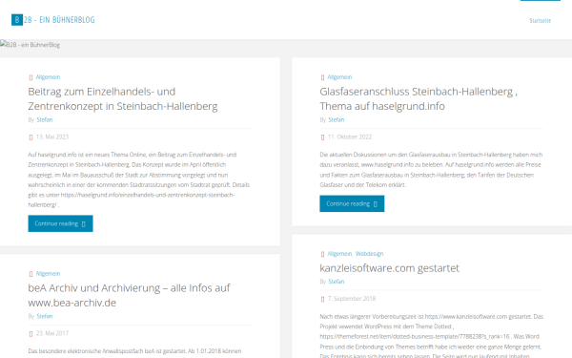Viewport: 572px width, 358px height.
Task: Click category icon beside Allgemein on Einzelhandels post
Action: [x=31, y=77]
